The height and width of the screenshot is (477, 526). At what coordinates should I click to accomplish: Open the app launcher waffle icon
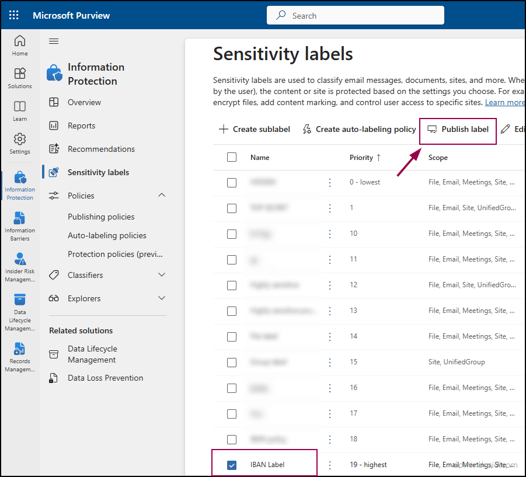click(13, 15)
